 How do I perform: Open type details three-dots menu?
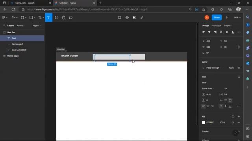point(239,106)
